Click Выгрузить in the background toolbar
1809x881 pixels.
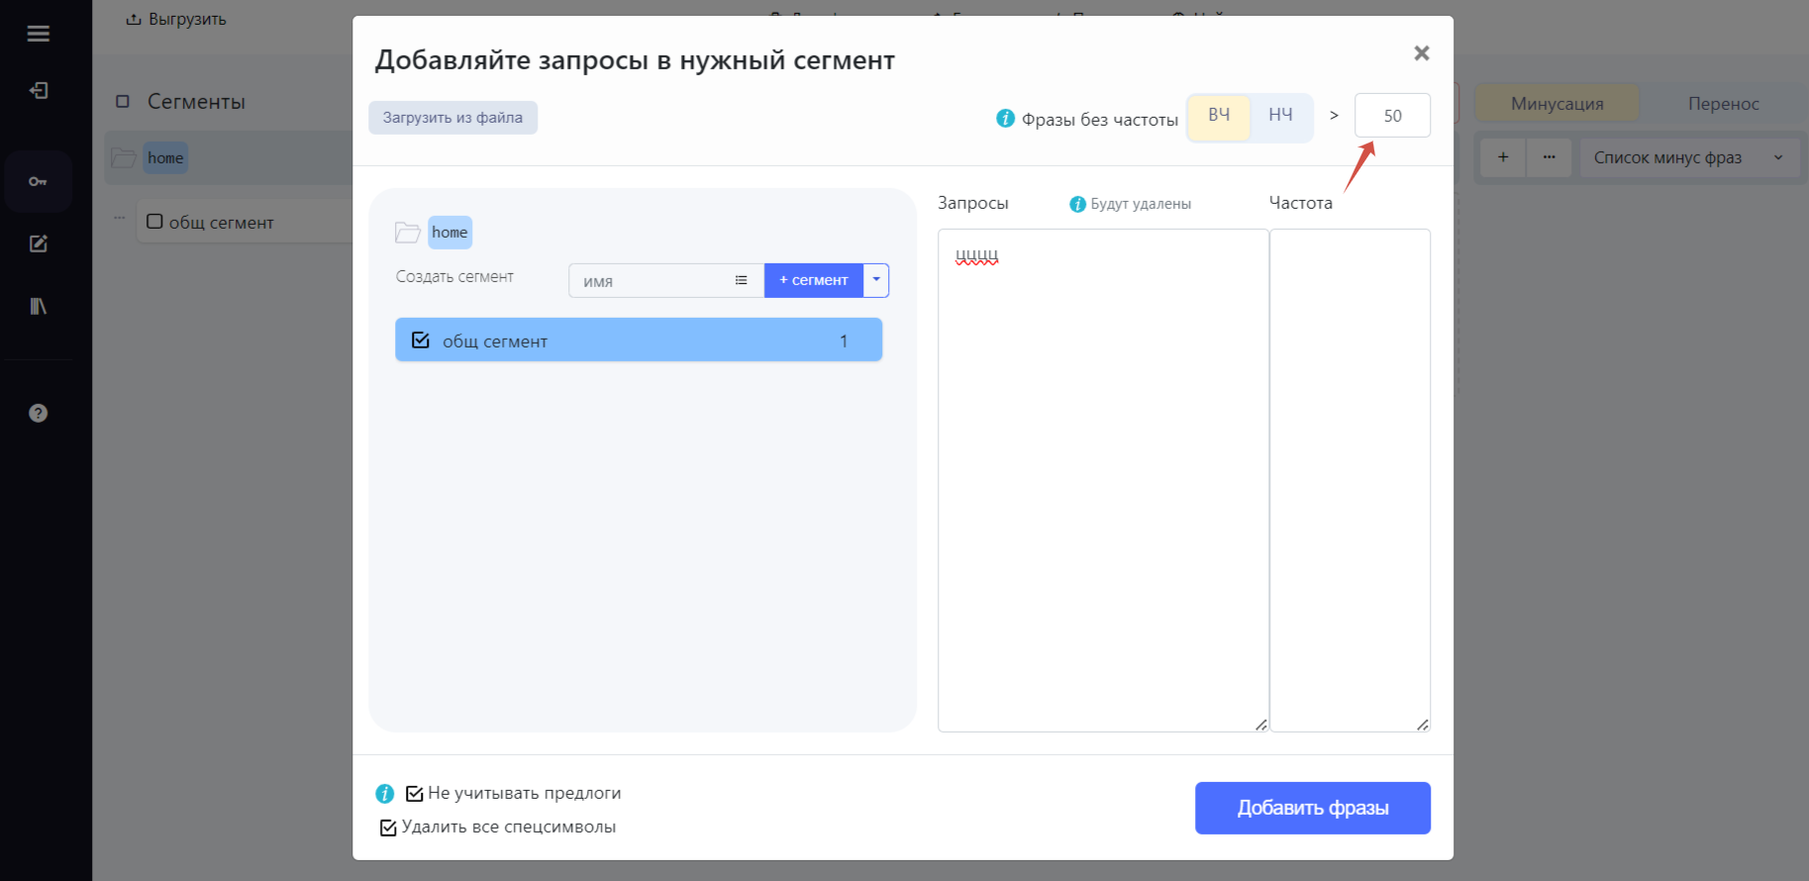[x=176, y=19]
